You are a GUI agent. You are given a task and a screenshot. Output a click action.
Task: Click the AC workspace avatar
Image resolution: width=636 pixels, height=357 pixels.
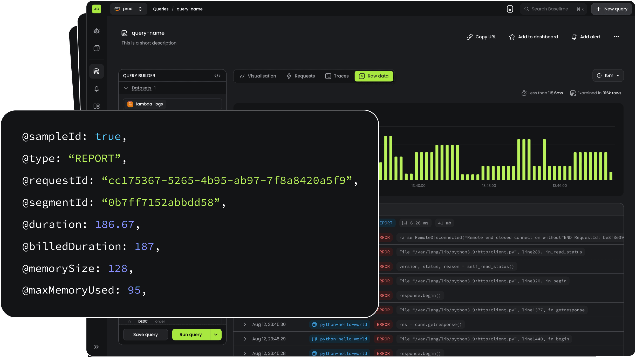pyautogui.click(x=97, y=9)
